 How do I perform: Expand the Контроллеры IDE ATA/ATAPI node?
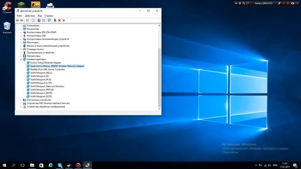click(21, 32)
